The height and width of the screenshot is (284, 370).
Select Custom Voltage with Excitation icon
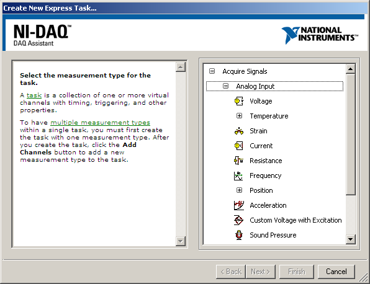pos(238,220)
